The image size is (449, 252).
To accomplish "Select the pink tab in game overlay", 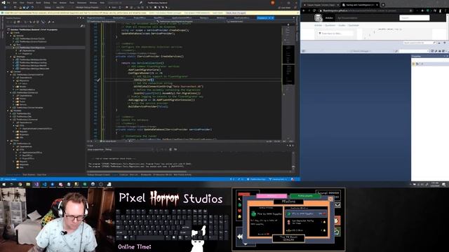I will pos(272,196).
